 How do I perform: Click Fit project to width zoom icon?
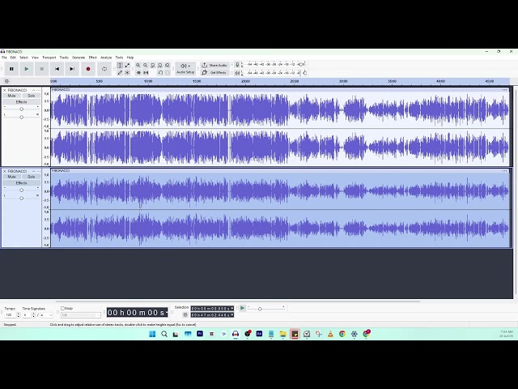click(x=160, y=65)
